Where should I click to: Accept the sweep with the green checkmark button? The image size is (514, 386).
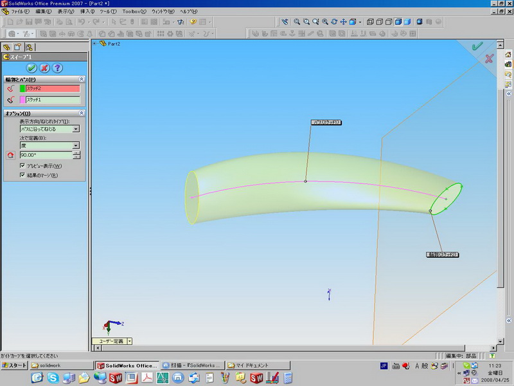pyautogui.click(x=31, y=68)
